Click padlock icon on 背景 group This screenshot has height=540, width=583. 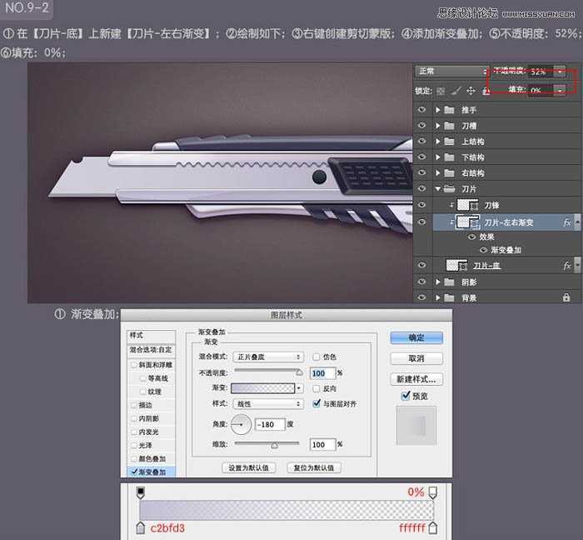[x=566, y=297]
